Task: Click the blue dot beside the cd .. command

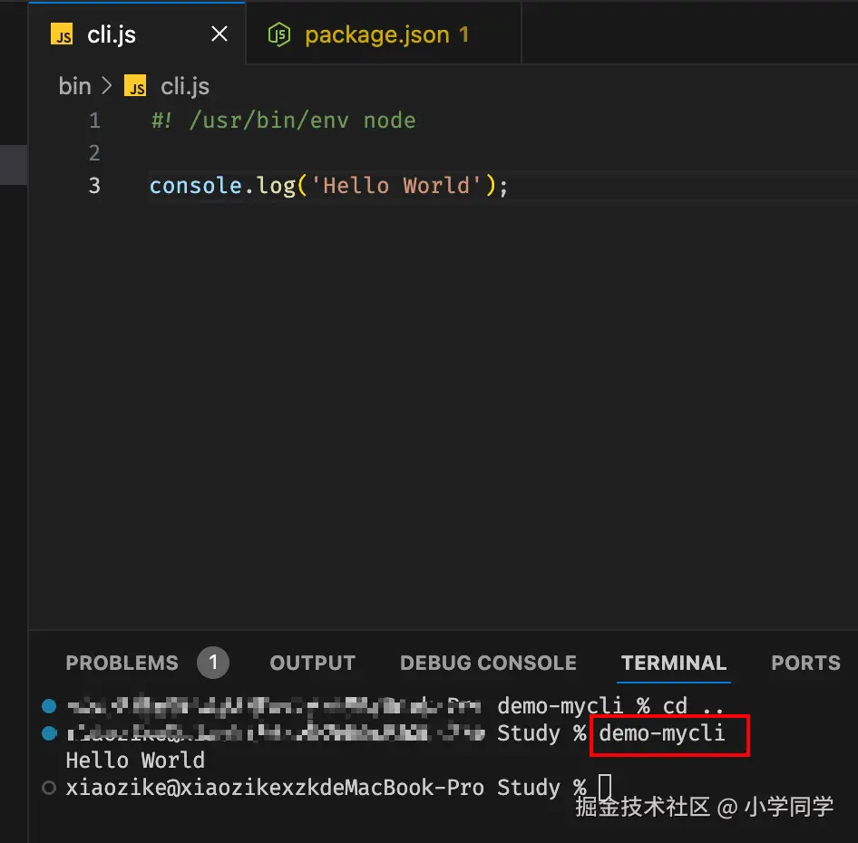Action: click(x=49, y=706)
